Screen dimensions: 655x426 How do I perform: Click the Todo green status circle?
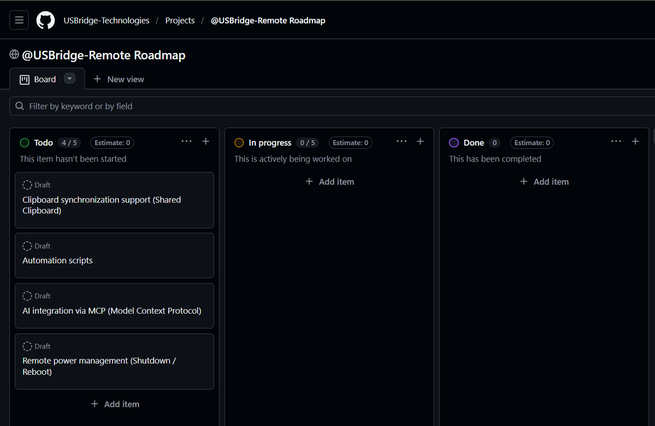[x=25, y=143]
